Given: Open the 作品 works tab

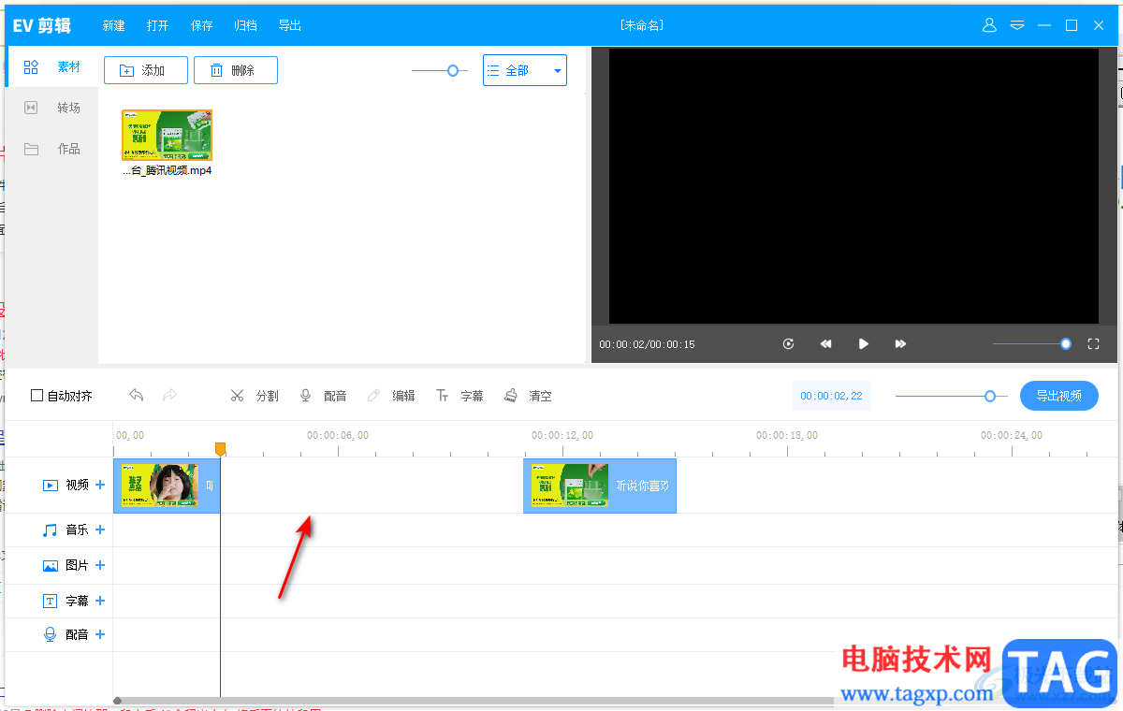Looking at the screenshot, I should coord(51,149).
